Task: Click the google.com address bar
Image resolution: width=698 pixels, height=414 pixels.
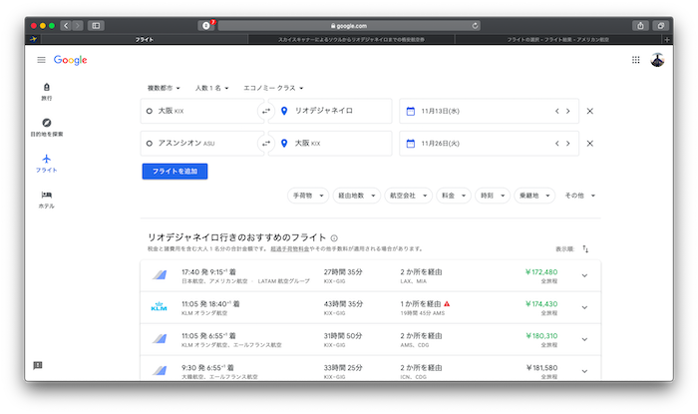Action: click(349, 25)
